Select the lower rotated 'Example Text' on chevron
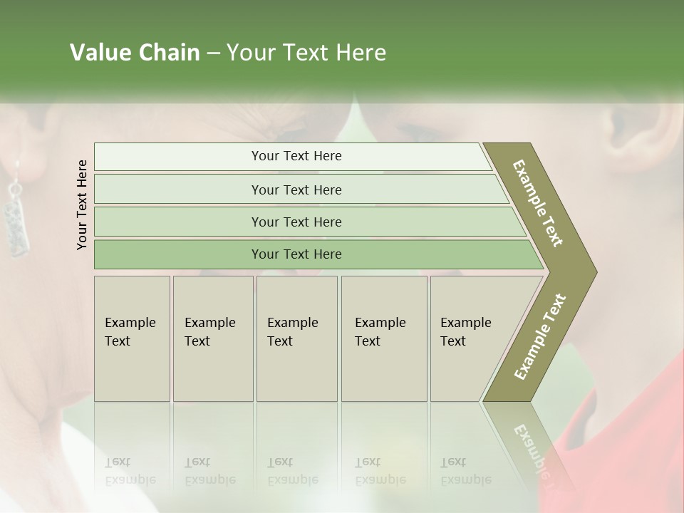Image resolution: width=684 pixels, height=513 pixels. (540, 337)
